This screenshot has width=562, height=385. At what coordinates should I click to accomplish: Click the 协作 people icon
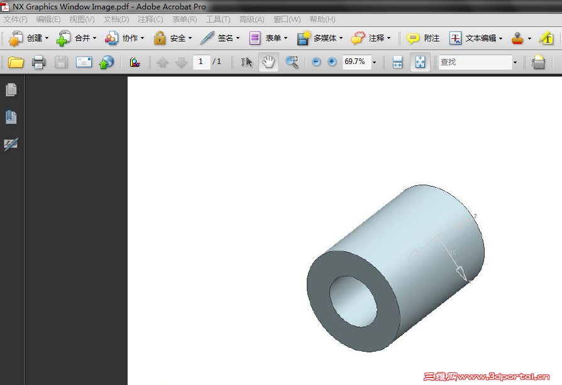[111, 38]
